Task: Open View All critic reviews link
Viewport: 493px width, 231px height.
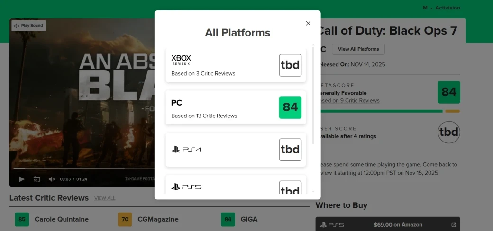Action: point(104,198)
